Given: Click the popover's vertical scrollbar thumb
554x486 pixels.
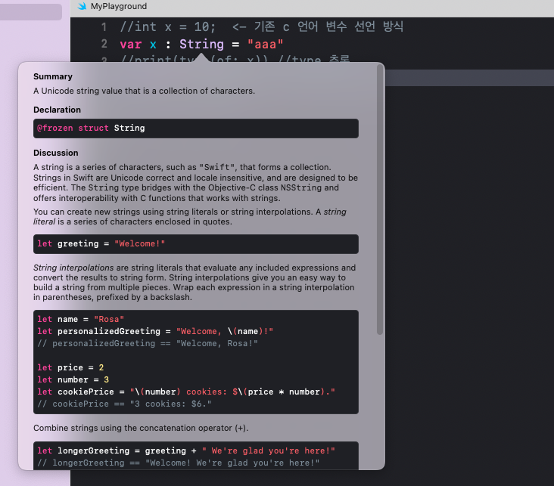Looking at the screenshot, I should click(x=380, y=200).
